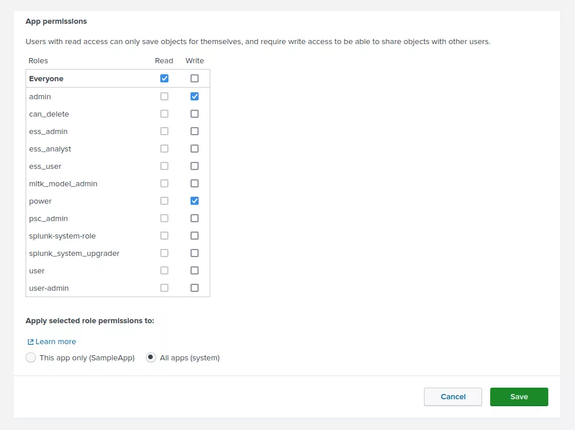The image size is (575, 430).
Task: Tick Write for splunk_system_upgrader
Action: pos(195,253)
